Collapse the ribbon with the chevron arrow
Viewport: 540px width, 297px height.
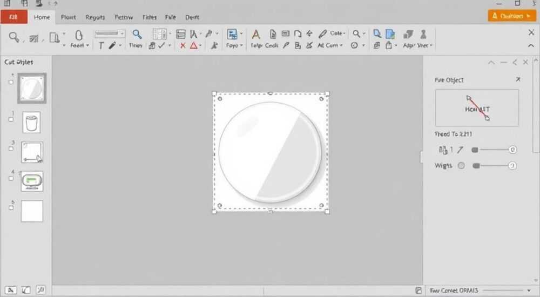[x=531, y=45]
